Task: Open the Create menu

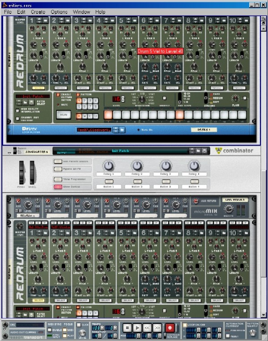Action: tap(38, 12)
